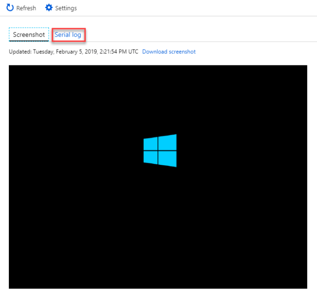
Task: Click the Download screenshot link
Action: click(169, 51)
